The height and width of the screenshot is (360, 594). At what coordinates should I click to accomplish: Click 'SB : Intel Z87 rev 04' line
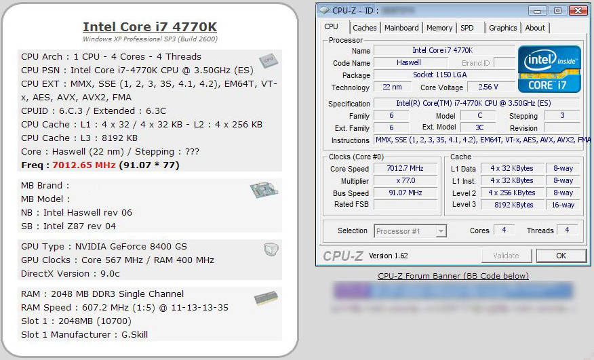click(68, 226)
